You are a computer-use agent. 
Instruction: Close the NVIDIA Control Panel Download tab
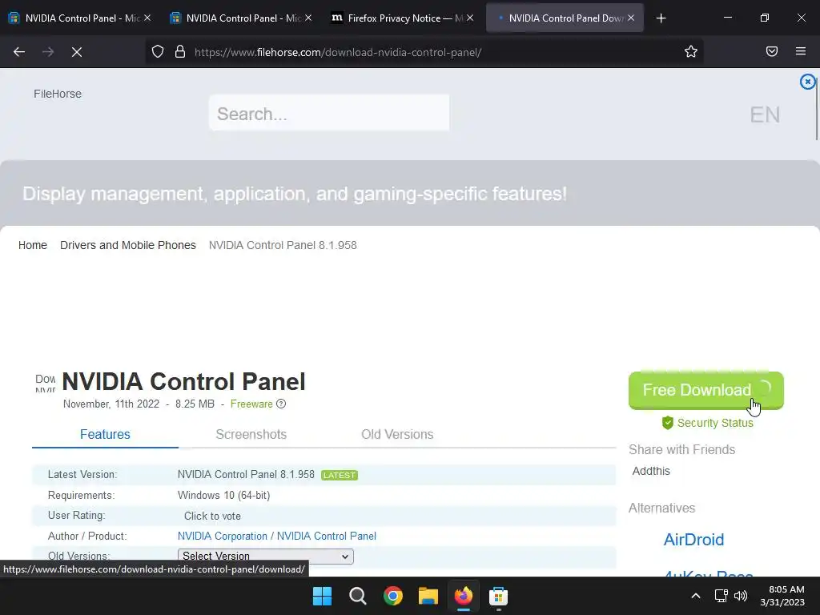pyautogui.click(x=631, y=18)
